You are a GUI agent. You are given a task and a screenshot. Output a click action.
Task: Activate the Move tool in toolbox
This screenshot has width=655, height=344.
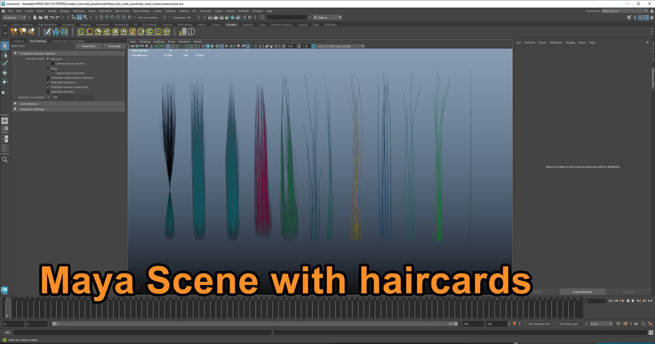5,72
